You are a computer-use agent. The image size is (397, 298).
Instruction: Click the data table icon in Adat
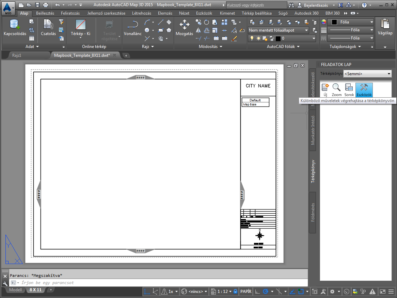[x=32, y=38]
